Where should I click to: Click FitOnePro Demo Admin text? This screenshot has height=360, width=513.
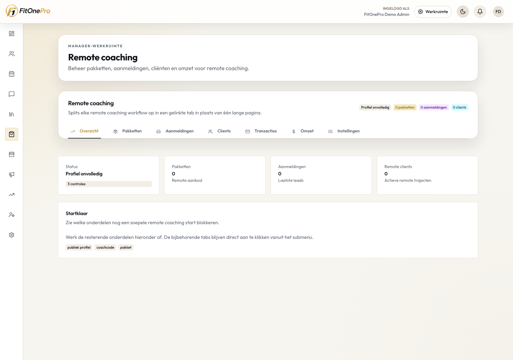click(x=387, y=14)
